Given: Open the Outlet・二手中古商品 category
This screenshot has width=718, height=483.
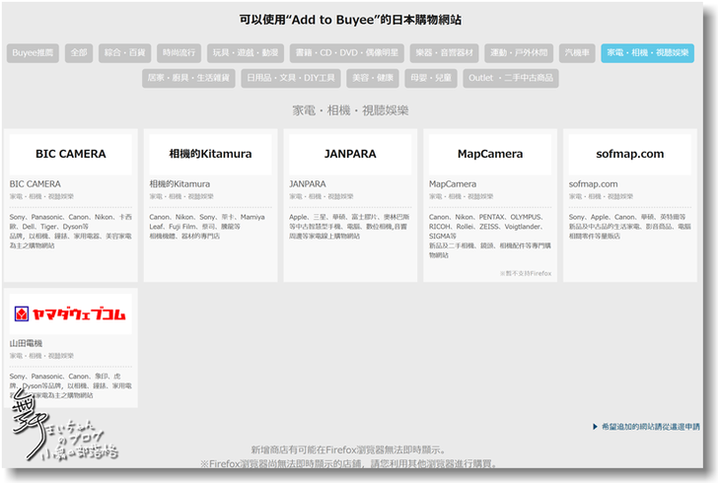Looking at the screenshot, I should [510, 78].
